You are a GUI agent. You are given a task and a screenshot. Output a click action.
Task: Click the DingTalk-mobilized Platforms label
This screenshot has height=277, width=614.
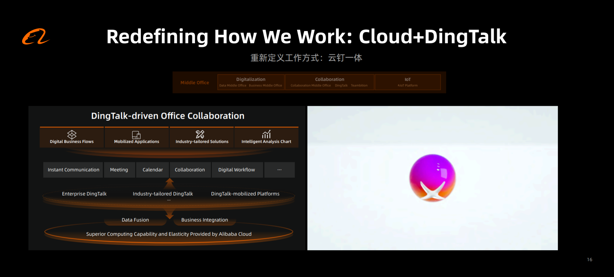[x=245, y=194]
